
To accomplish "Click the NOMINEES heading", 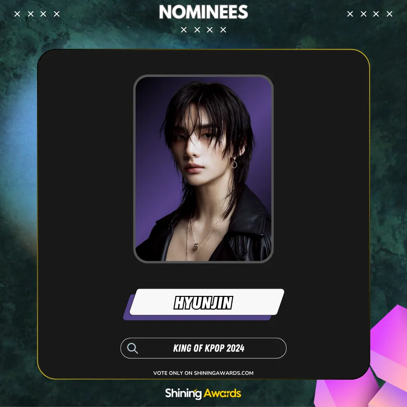I will tap(203, 12).
